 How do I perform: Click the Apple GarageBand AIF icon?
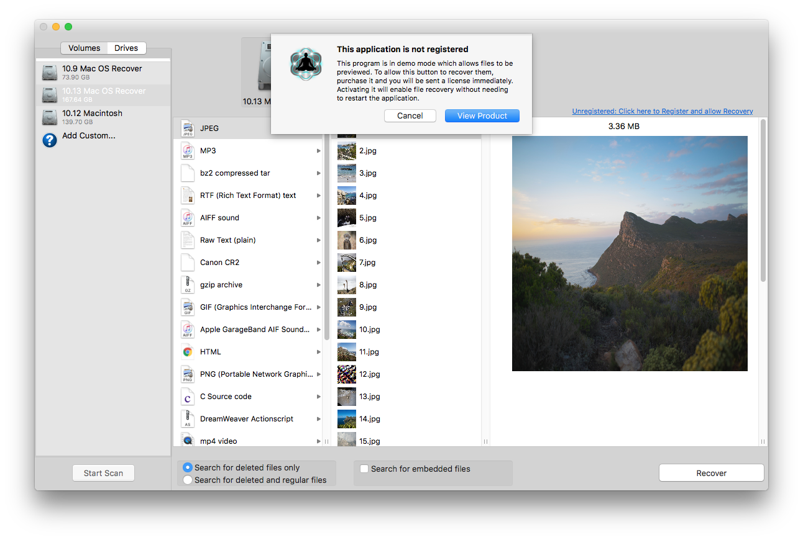click(188, 330)
